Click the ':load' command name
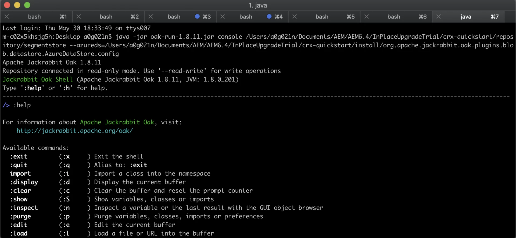This screenshot has height=238, width=516. coord(19,234)
